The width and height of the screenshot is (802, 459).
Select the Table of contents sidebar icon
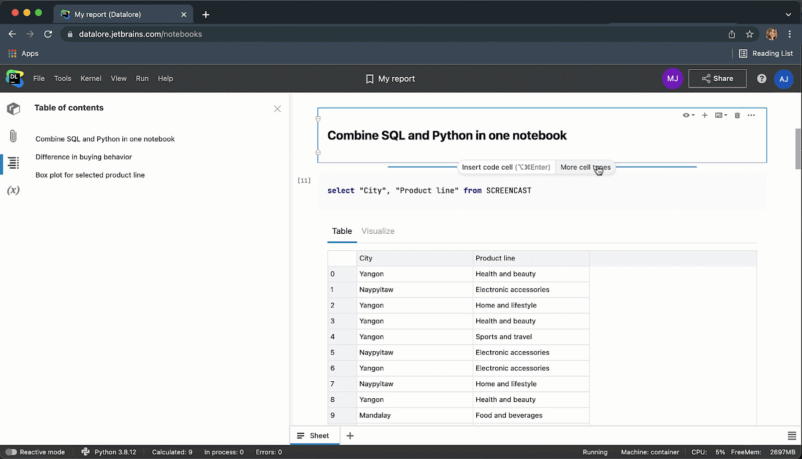click(13, 163)
